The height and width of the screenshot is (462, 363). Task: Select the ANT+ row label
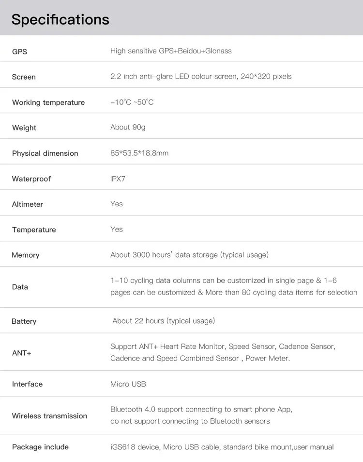[22, 353]
